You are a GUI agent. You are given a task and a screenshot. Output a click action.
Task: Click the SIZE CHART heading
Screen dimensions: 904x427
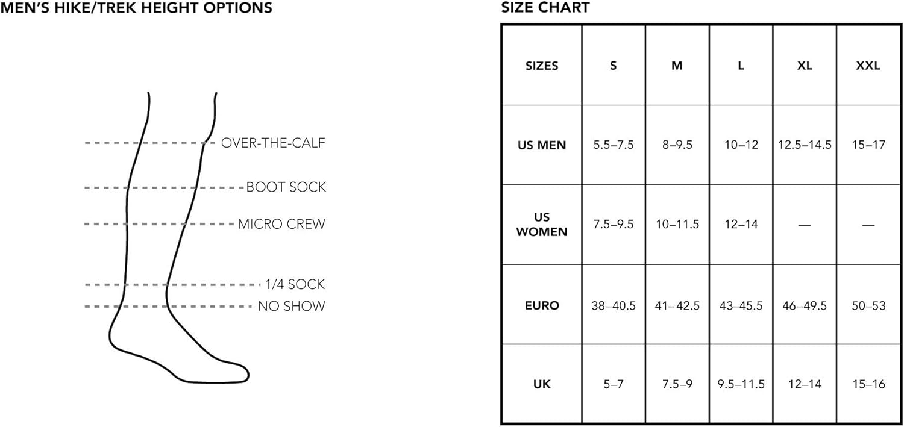tap(545, 8)
